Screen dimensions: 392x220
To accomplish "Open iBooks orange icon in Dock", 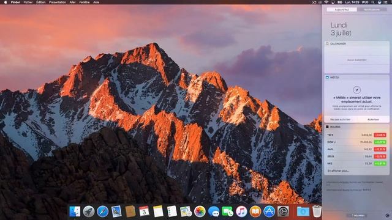I will [x=255, y=211].
